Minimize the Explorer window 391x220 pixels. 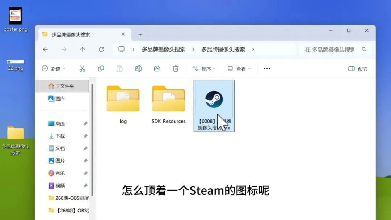[x=331, y=30]
